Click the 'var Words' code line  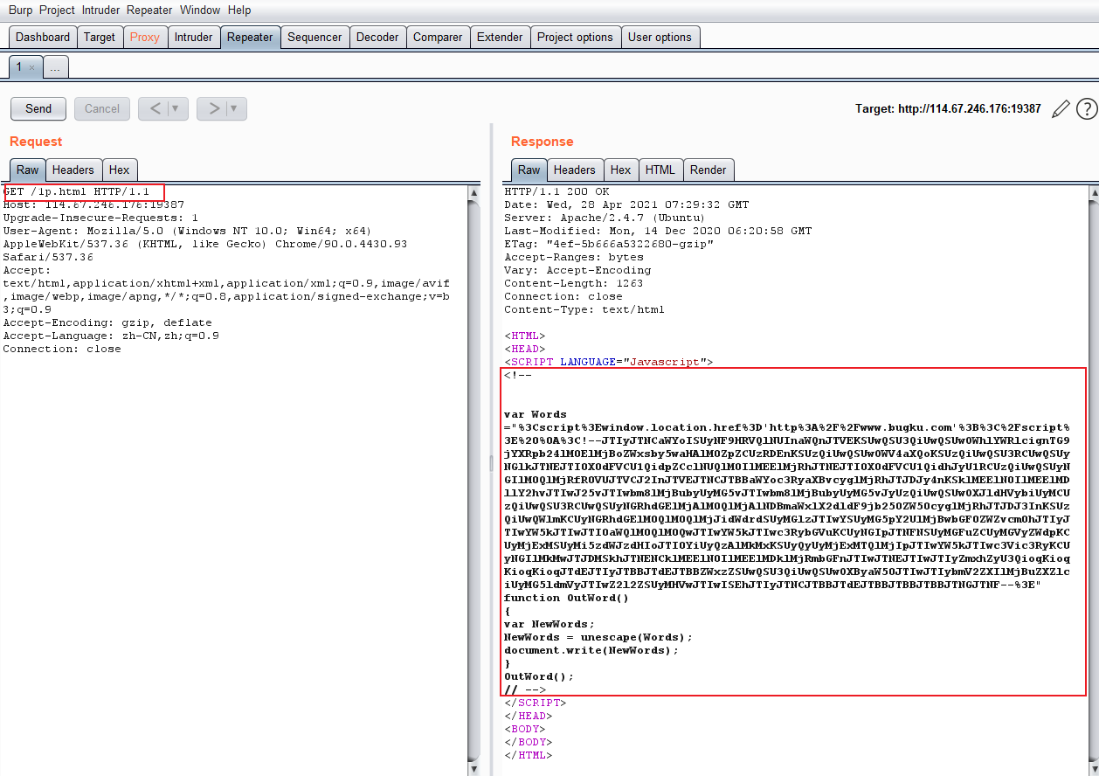pos(536,414)
